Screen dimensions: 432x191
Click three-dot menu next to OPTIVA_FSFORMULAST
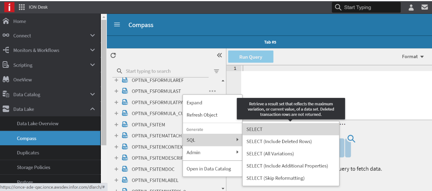(x=212, y=91)
